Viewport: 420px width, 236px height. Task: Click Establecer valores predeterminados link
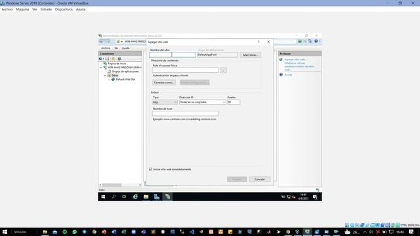[299, 66]
